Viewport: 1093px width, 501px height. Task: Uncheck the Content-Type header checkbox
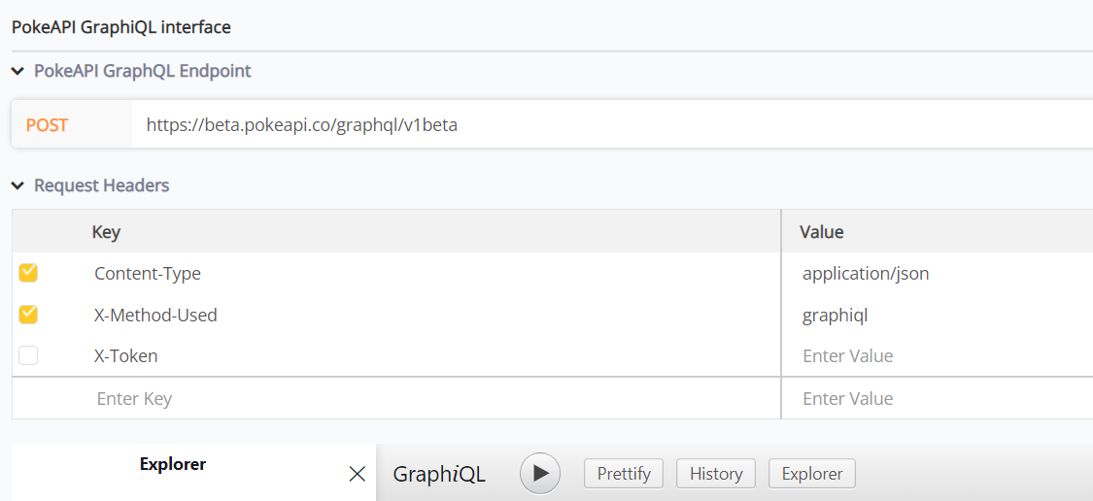[x=28, y=273]
